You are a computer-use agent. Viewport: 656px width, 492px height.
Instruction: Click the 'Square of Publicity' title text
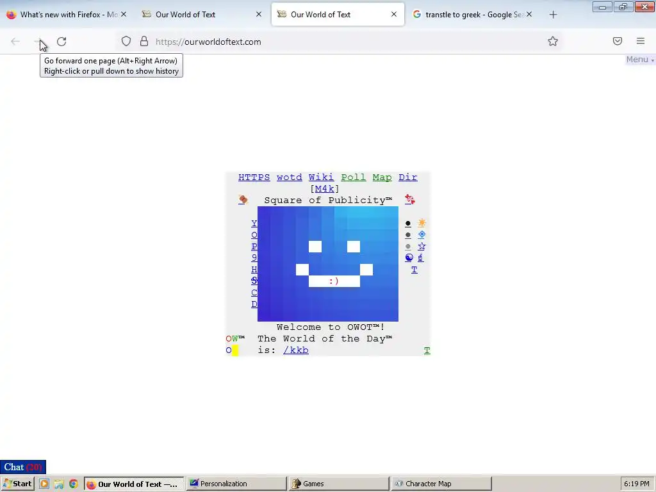click(x=328, y=200)
